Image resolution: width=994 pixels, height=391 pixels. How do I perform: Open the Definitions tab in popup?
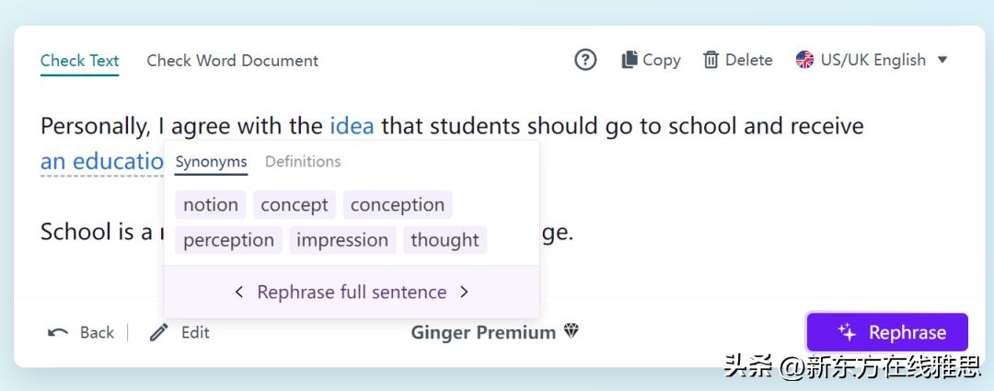pyautogui.click(x=303, y=161)
